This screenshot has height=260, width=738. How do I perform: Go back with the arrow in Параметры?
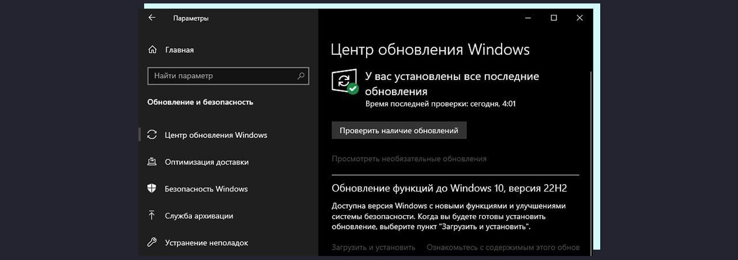[152, 18]
